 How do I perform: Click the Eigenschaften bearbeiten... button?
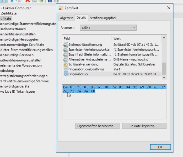click(x=97, y=126)
